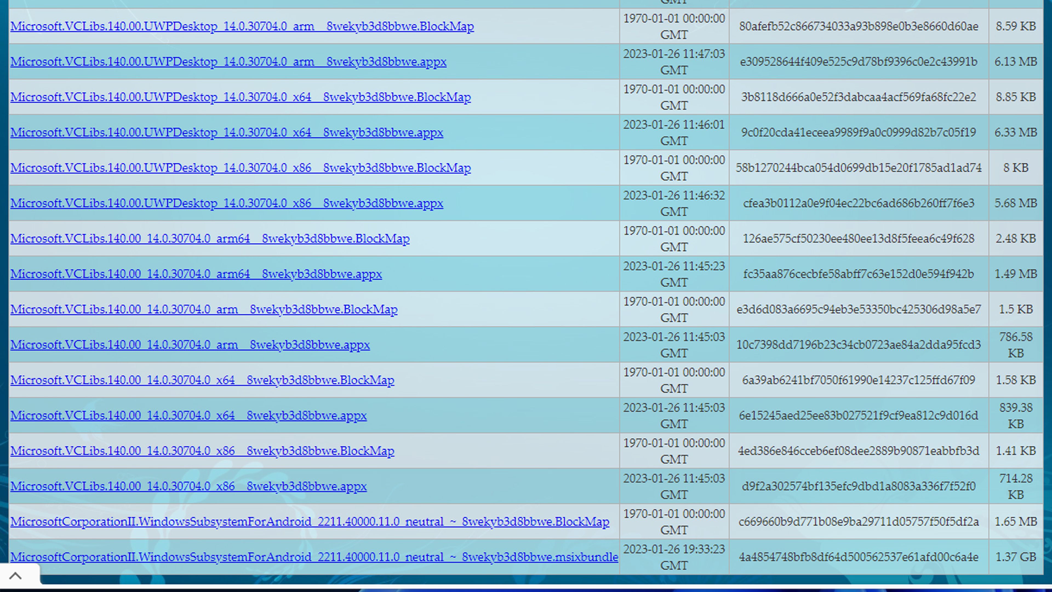
Task: Select hash 6e15245aed25ee83b027521f9cf9ea812c9d016d
Action: tap(858, 415)
